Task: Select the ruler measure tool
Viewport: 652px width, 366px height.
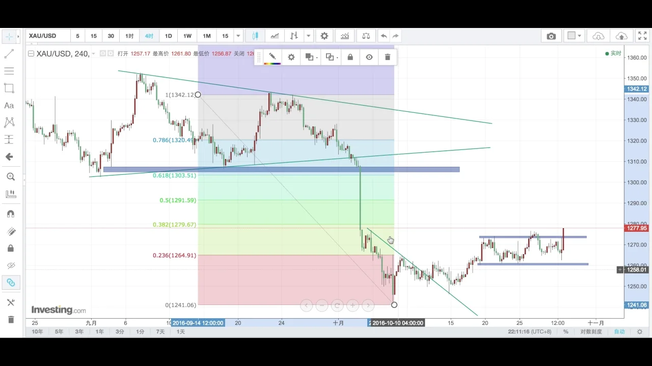Action: pos(10,194)
